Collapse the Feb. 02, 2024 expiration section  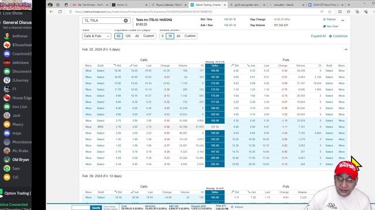coord(346,50)
